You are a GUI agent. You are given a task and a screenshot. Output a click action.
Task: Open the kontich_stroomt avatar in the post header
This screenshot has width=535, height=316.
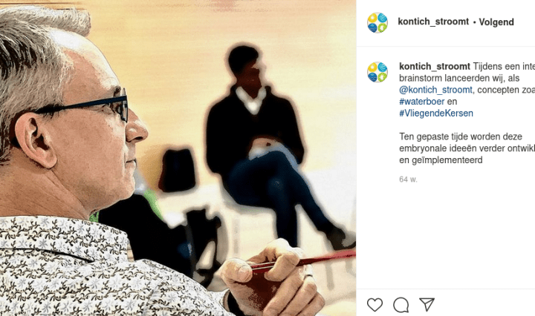377,22
